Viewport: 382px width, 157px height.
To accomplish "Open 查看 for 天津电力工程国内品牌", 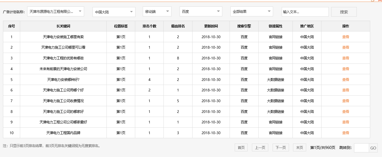I will [x=345, y=133].
